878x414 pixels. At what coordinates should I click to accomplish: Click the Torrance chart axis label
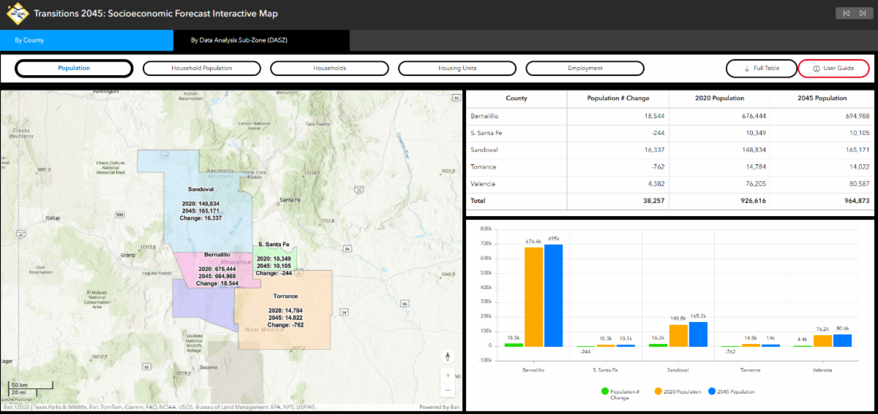coord(751,370)
